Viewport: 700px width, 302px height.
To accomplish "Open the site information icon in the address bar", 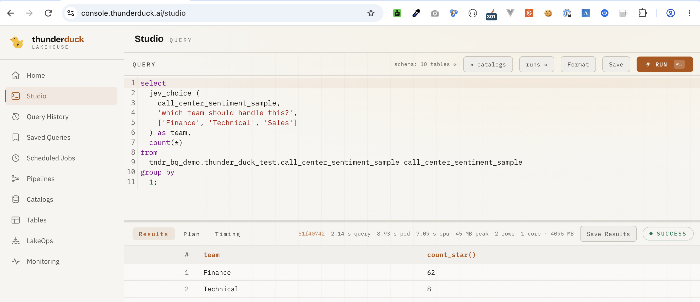I will [71, 13].
